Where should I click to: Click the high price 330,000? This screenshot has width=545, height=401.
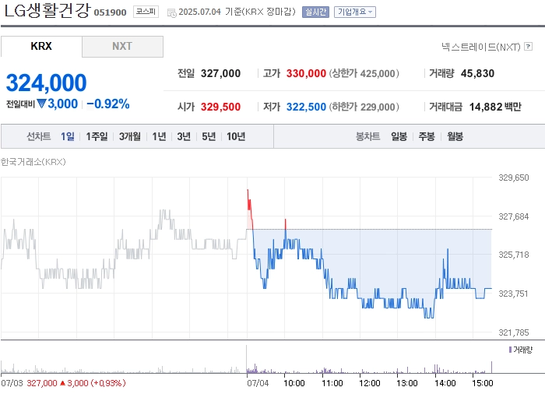click(x=306, y=73)
